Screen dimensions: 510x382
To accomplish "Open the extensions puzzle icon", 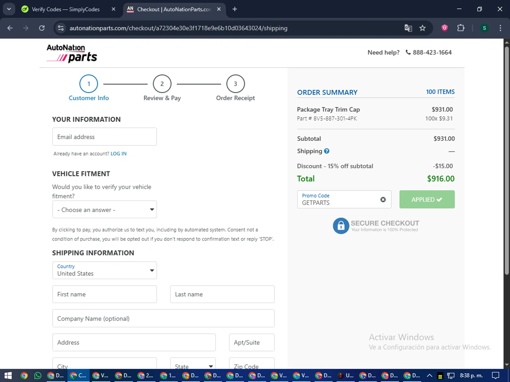I will (x=461, y=28).
